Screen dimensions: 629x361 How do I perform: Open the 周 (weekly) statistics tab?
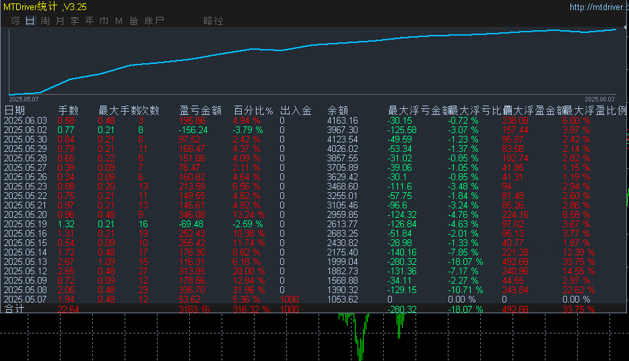click(x=44, y=21)
